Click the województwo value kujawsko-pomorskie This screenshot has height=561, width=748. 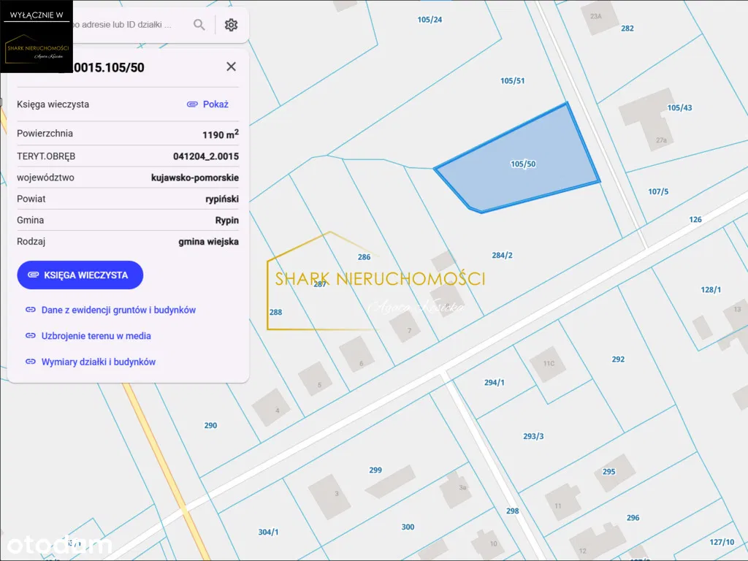194,178
